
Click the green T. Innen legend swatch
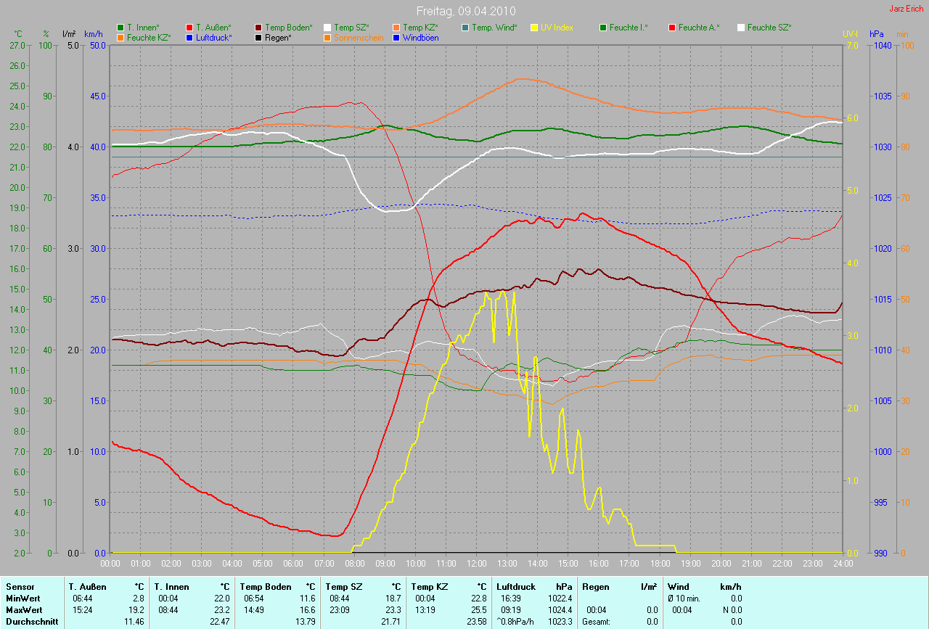pos(120,28)
